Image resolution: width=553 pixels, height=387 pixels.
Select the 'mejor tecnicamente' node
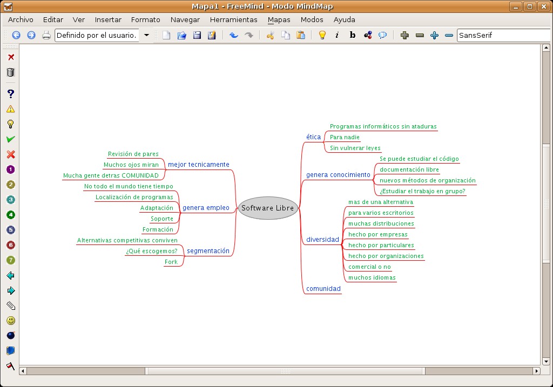[x=199, y=165]
